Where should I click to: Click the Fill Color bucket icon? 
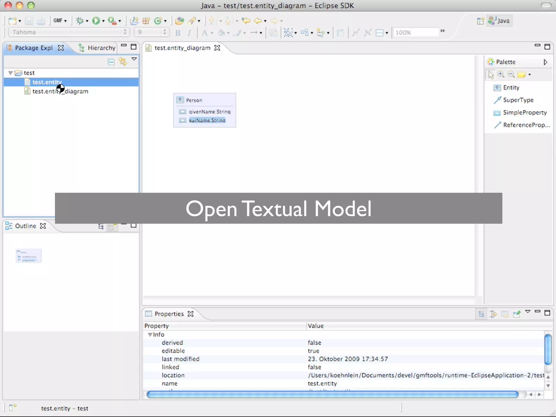pos(221,33)
